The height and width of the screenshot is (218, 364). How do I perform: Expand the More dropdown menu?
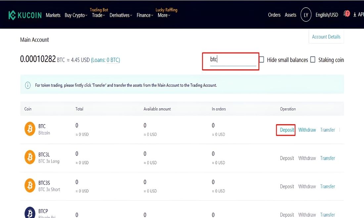(x=164, y=15)
